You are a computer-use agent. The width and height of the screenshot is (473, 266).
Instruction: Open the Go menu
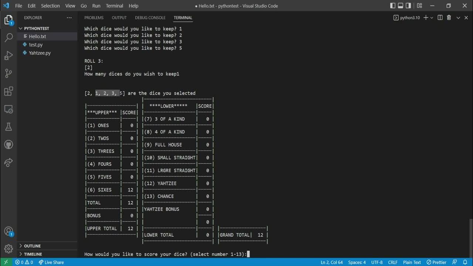point(84,6)
